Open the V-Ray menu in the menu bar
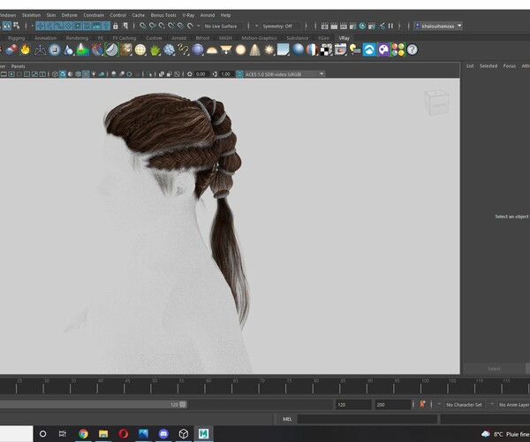This screenshot has height=442, width=530. [x=188, y=15]
